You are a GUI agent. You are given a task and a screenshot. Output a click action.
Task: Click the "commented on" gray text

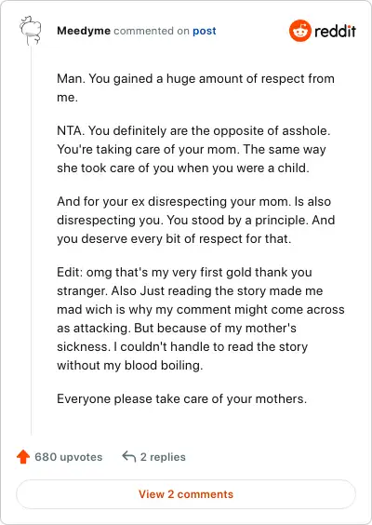[x=152, y=31]
